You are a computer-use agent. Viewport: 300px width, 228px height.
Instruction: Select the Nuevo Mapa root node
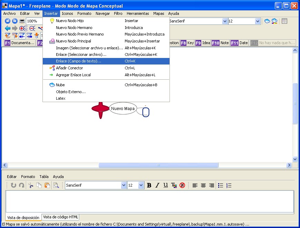pyautogui.click(x=123, y=109)
